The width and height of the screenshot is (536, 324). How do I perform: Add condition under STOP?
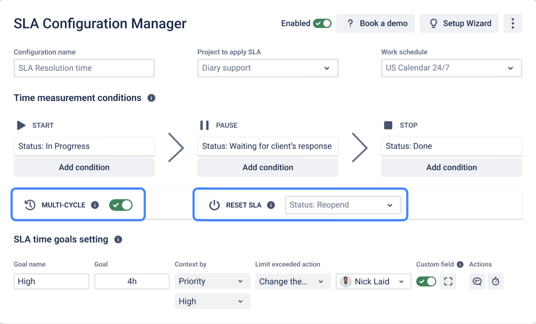click(x=451, y=167)
